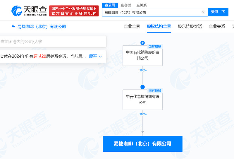Switch to 企业关系 tab
This screenshot has width=234, height=159.
tap(217, 26)
